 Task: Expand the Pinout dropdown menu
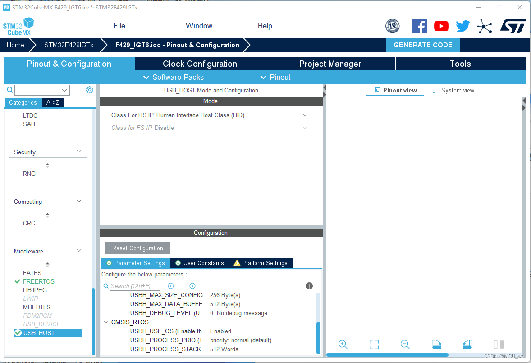click(275, 77)
